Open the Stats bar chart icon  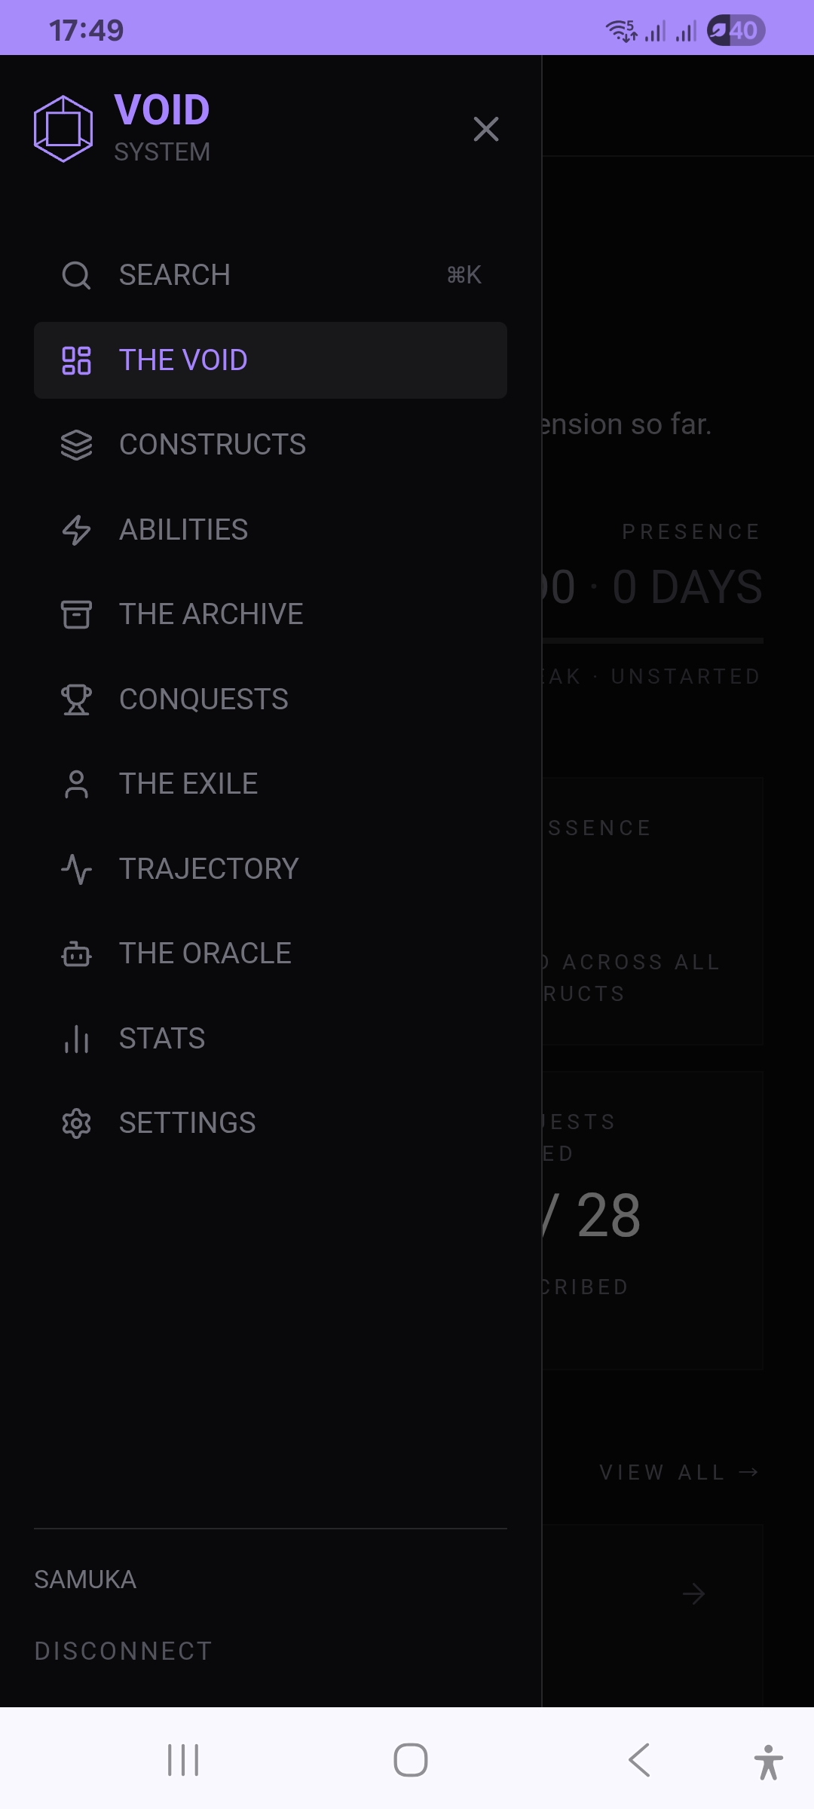coord(76,1039)
